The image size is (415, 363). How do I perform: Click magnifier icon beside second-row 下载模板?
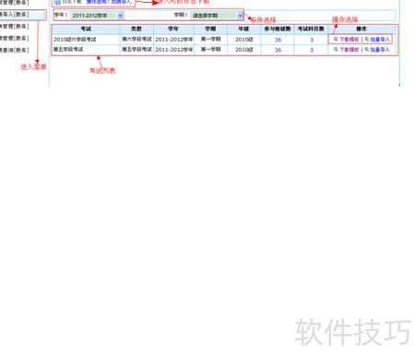(336, 50)
